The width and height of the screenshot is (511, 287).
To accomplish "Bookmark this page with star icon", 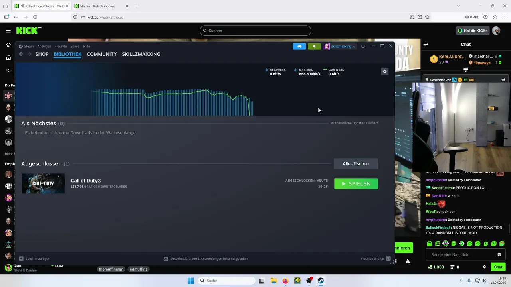I will [x=427, y=17].
